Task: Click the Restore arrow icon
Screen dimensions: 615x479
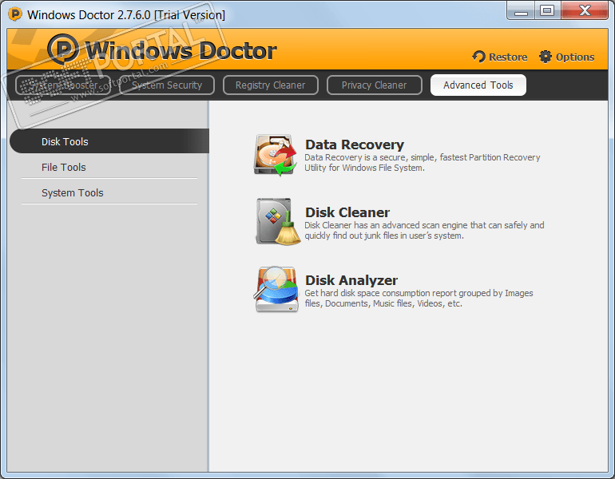Action: 479,57
